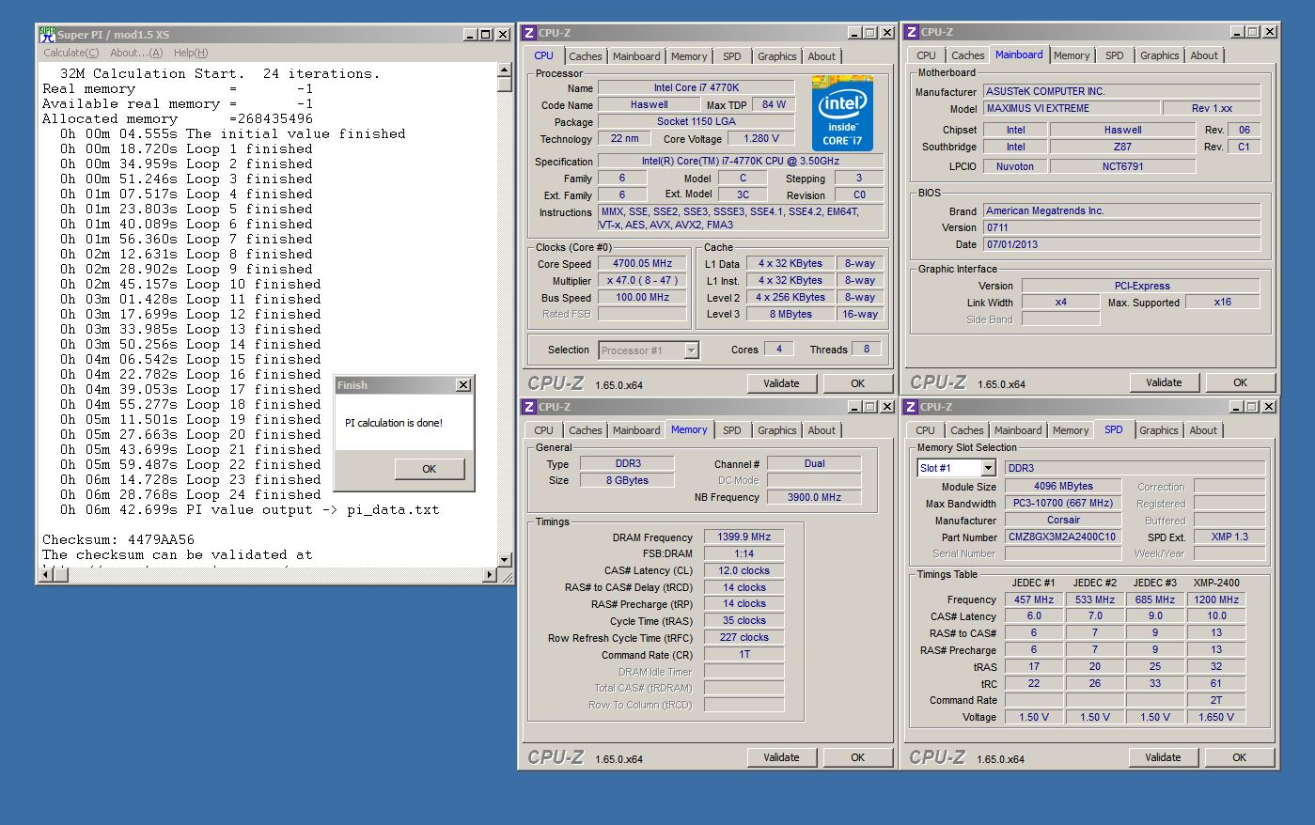Click the Threads value 8
Image resolution: width=1315 pixels, height=825 pixels.
(x=867, y=349)
